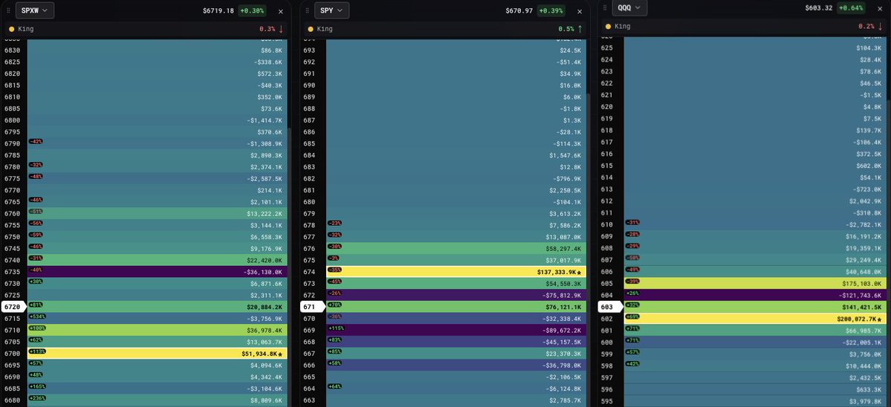Click SPY value -$89,672.2K at strike 669

tap(561, 331)
